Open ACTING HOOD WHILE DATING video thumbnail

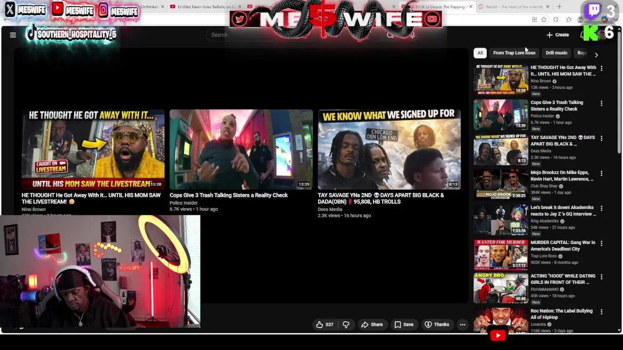501,288
